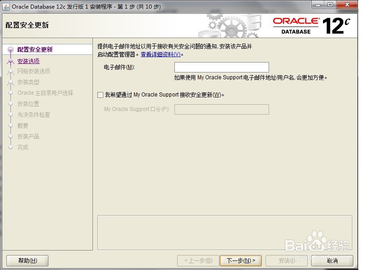Screen dimensions: 371x270
Task: Go to next step with 下一步(N)
Action: (x=241, y=260)
